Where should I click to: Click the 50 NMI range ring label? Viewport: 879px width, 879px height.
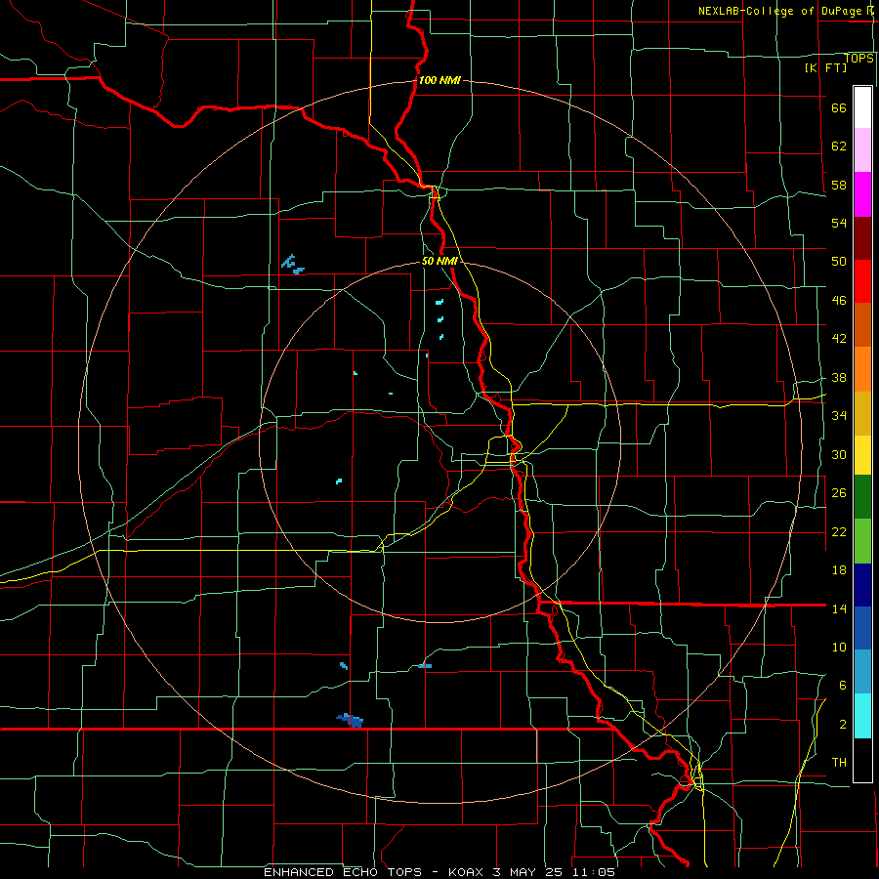tap(439, 261)
